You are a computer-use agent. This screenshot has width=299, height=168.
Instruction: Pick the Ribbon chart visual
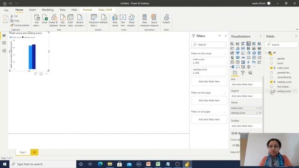click(x=259, y=48)
